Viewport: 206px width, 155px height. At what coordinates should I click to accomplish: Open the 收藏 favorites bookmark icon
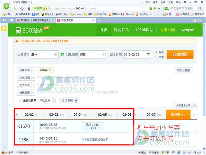(6, 14)
